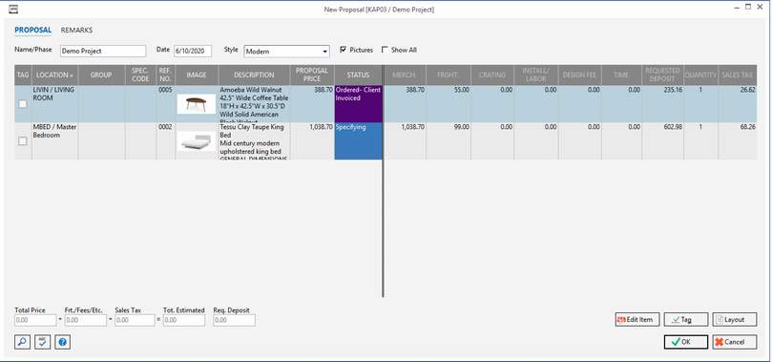The width and height of the screenshot is (772, 362).
Task: Click the Tag button with checkmark
Action: 686,320
